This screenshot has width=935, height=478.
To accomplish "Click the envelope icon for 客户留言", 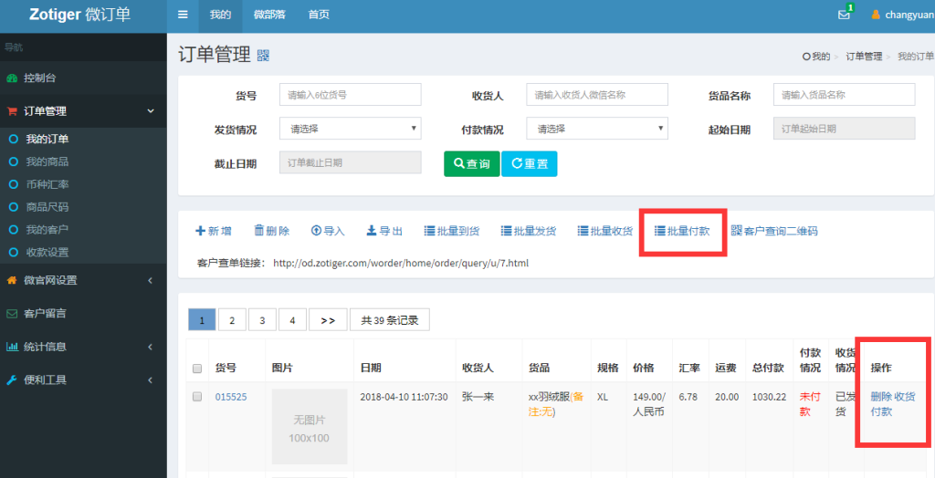I will (x=12, y=314).
